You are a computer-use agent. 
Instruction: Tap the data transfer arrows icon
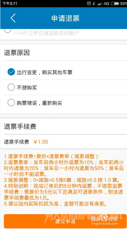(94, 3)
